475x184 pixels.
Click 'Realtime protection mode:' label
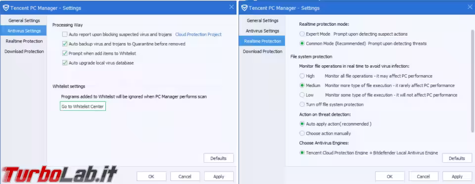[x=324, y=24]
